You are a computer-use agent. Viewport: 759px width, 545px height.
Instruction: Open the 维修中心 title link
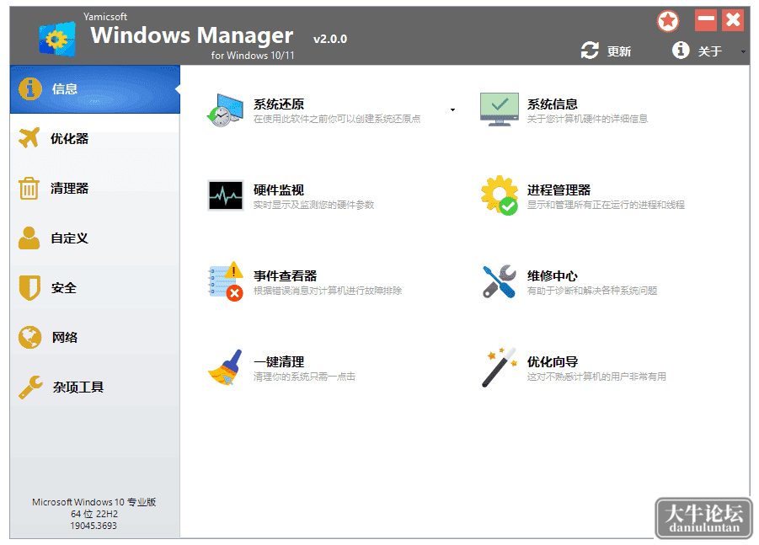point(553,276)
